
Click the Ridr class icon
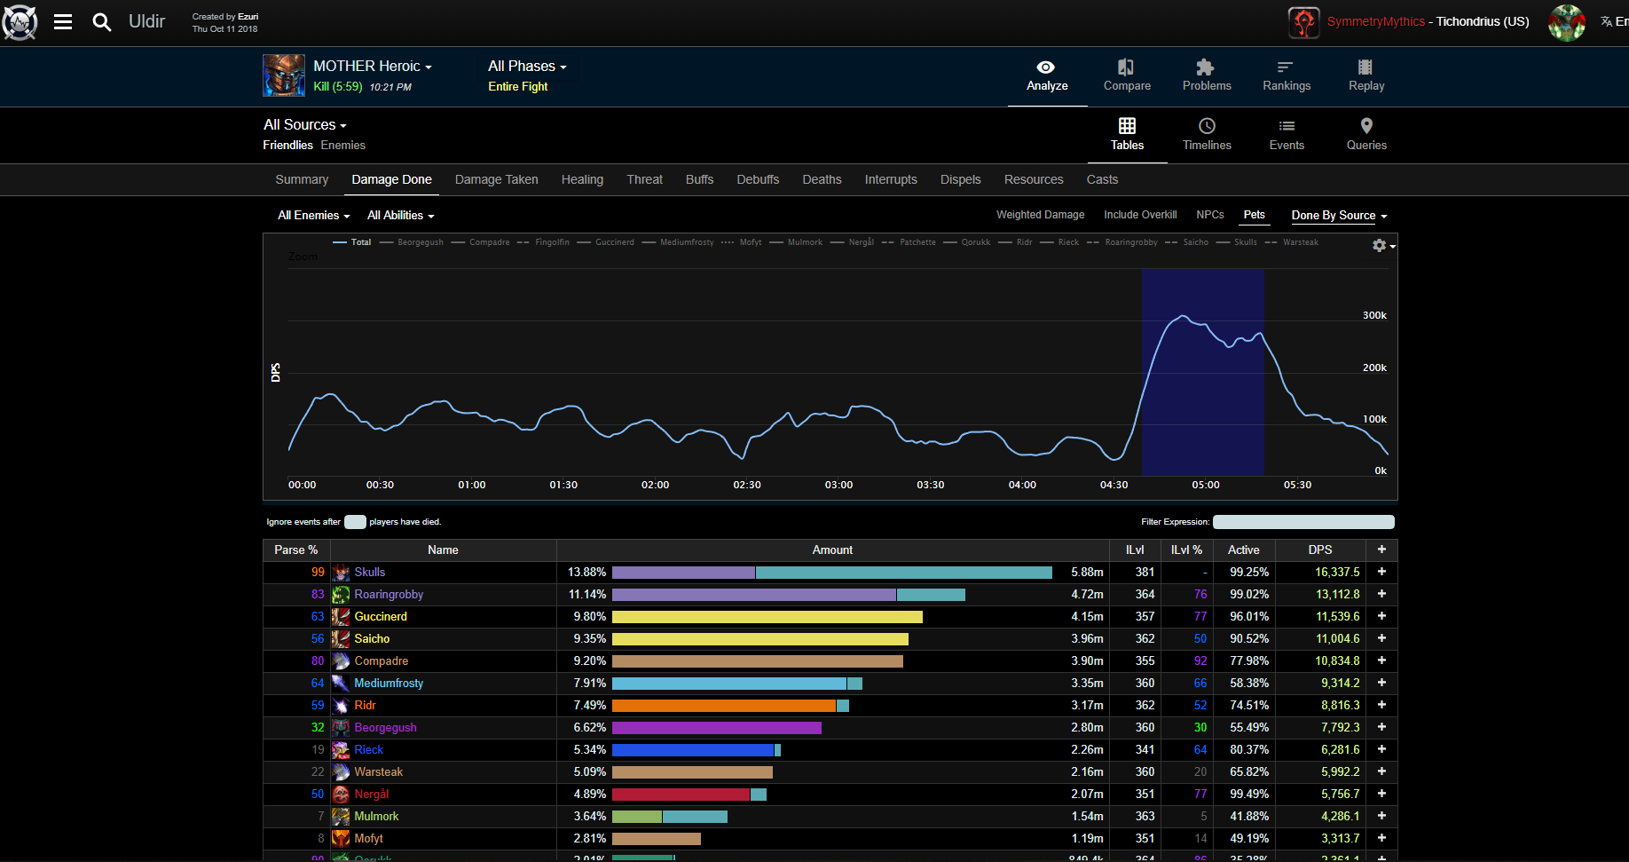pos(341,706)
